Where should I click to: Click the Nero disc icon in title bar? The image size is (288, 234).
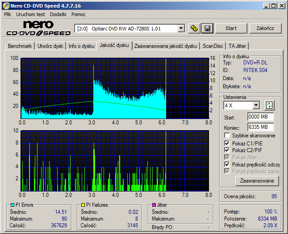click(6, 6)
